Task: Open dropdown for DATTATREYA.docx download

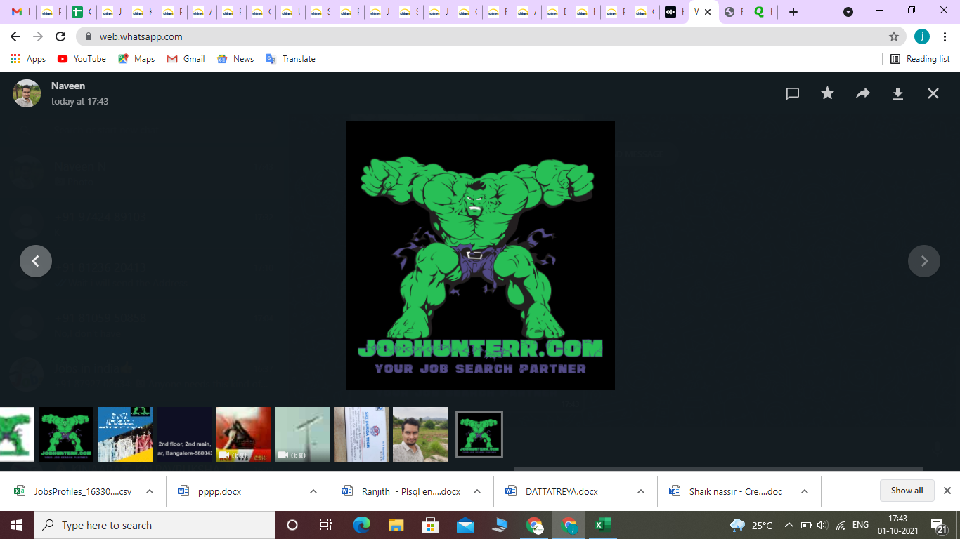Action: (641, 491)
